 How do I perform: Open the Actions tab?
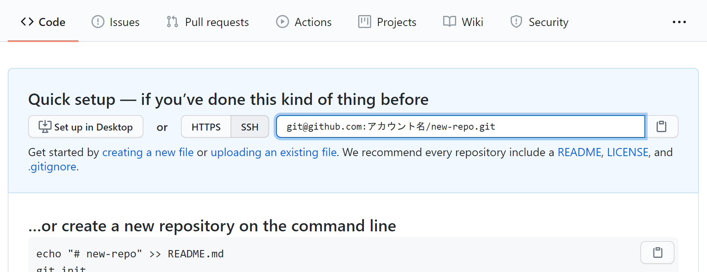coord(304,22)
